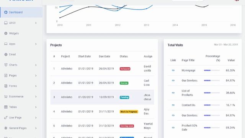245x138 pixels.
Task: Open the Charts menu label
Action: pos(13,65)
